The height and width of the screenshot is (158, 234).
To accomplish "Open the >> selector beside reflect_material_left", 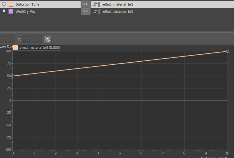I will pos(85,4).
